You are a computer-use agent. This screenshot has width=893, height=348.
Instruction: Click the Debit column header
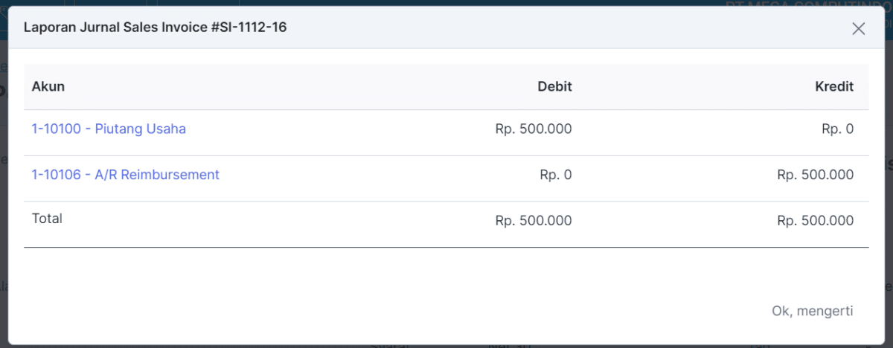point(554,86)
